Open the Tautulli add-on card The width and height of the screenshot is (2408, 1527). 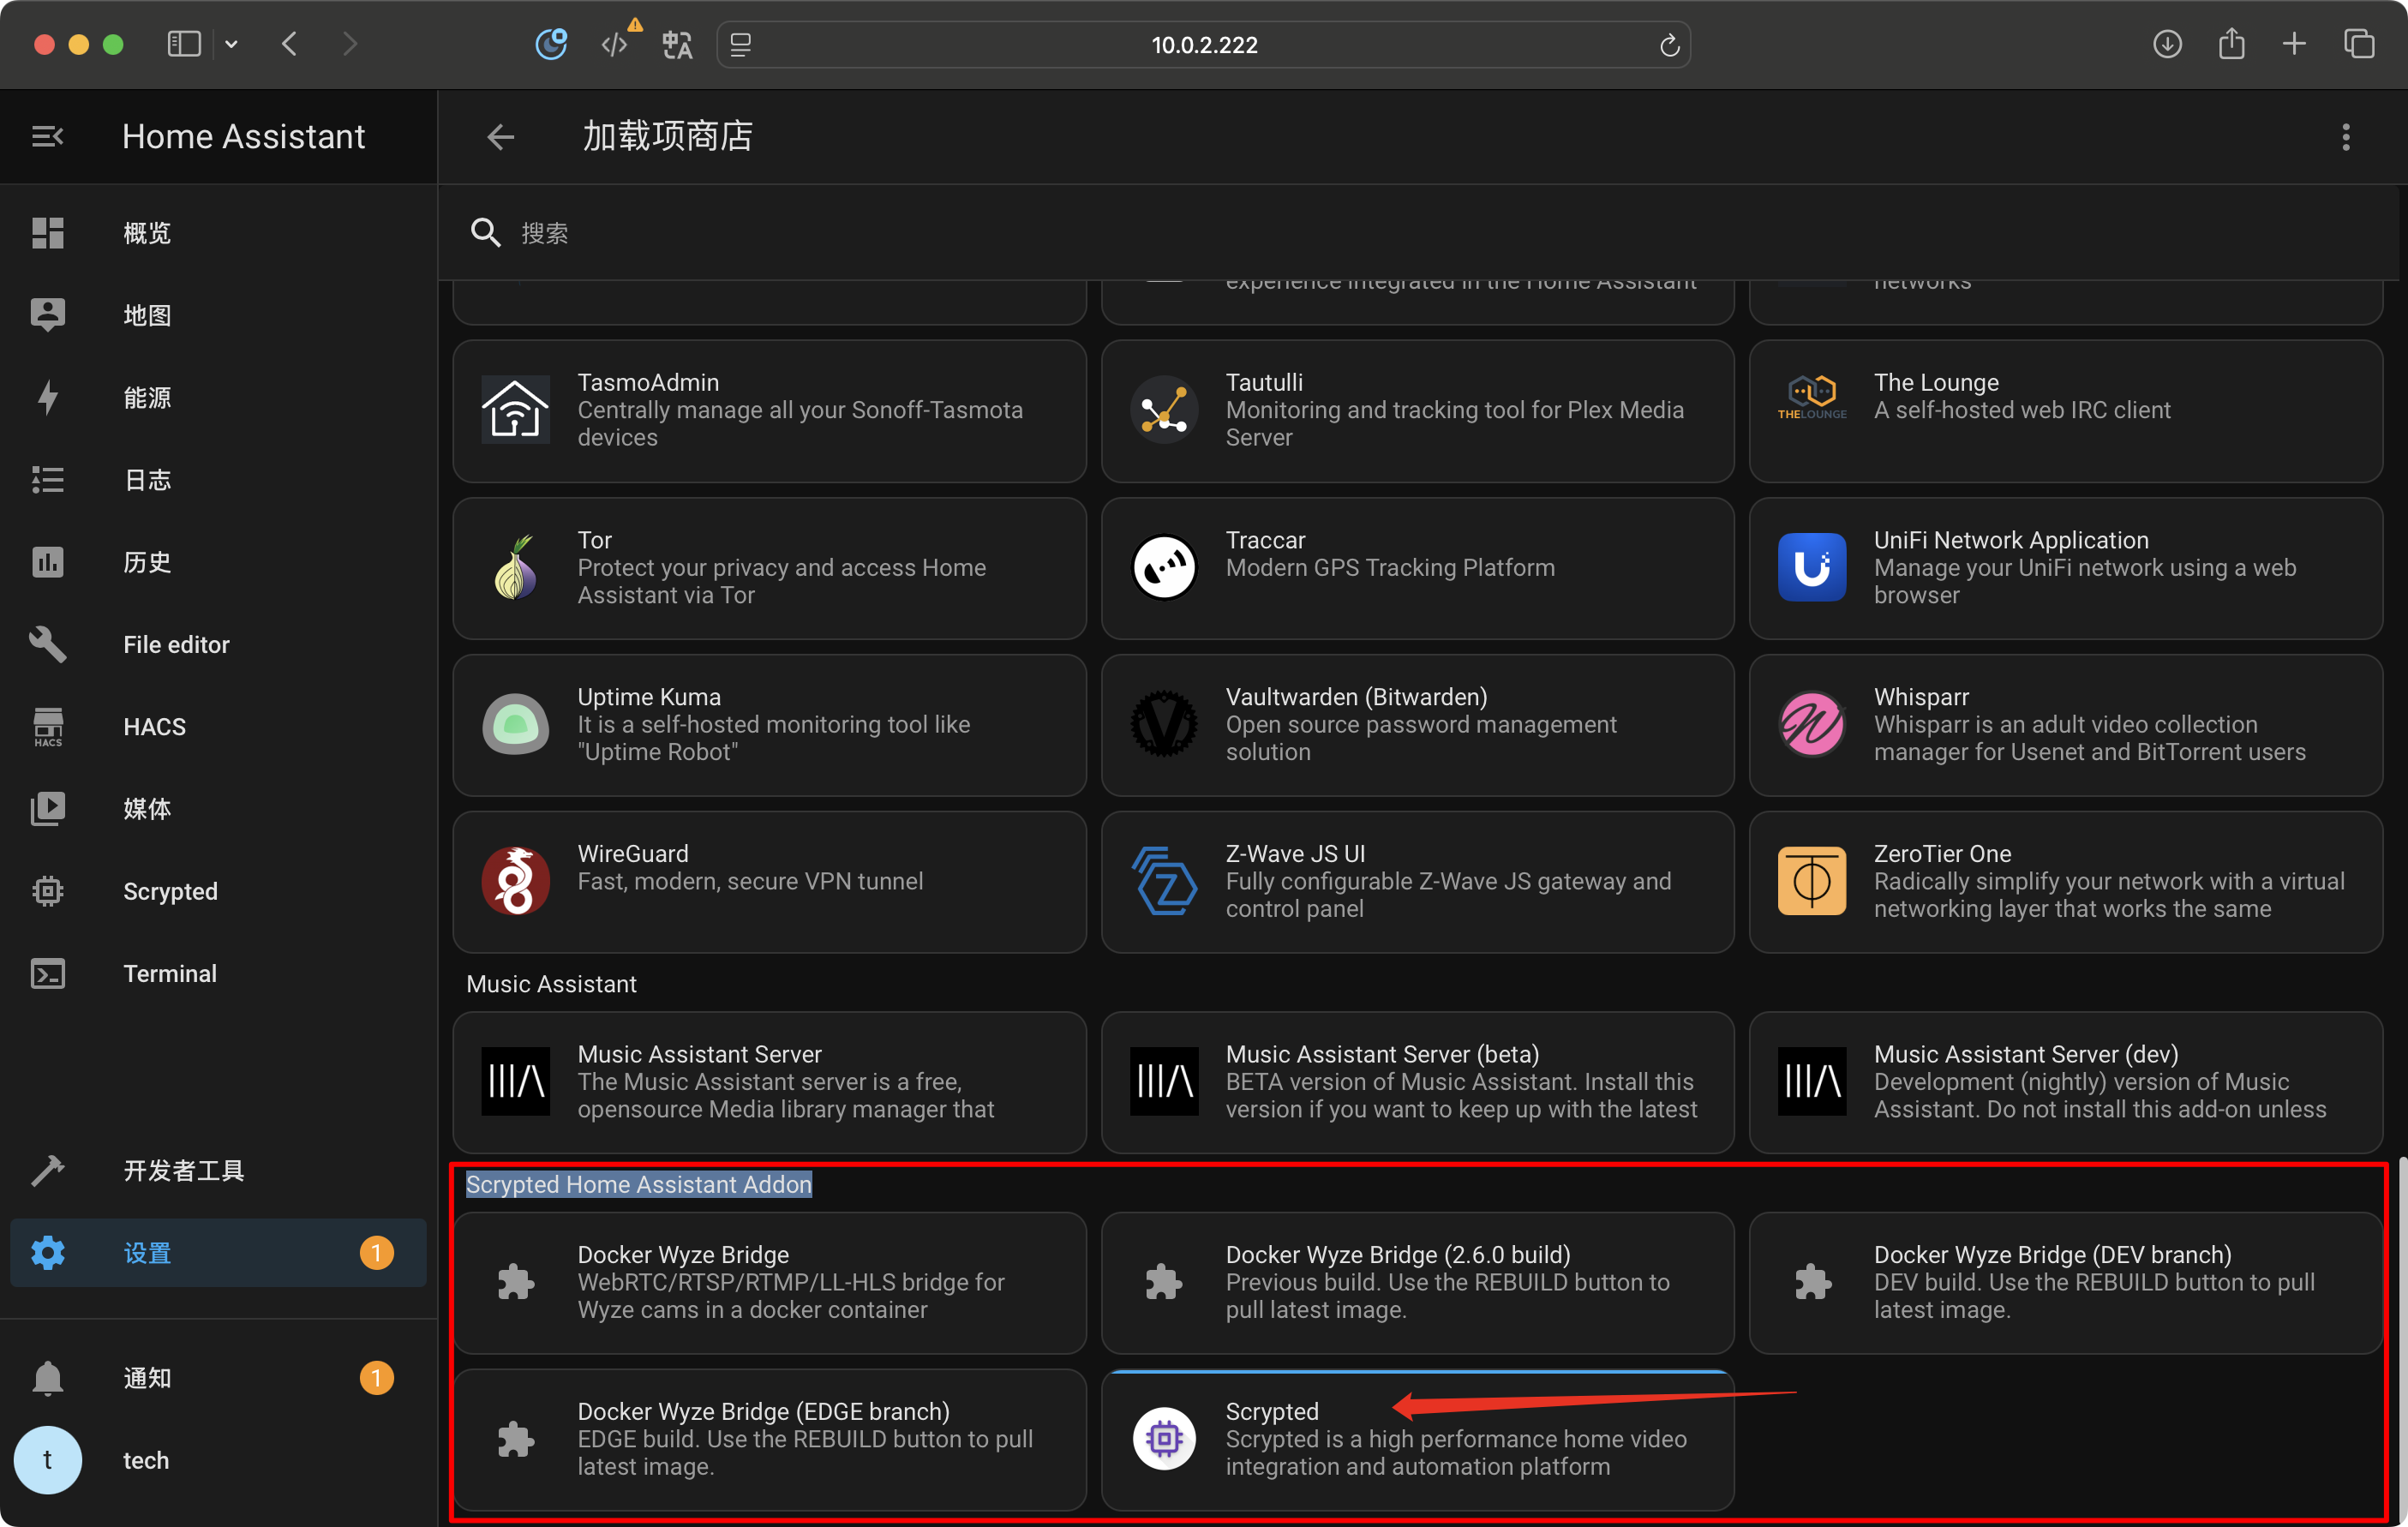1417,410
